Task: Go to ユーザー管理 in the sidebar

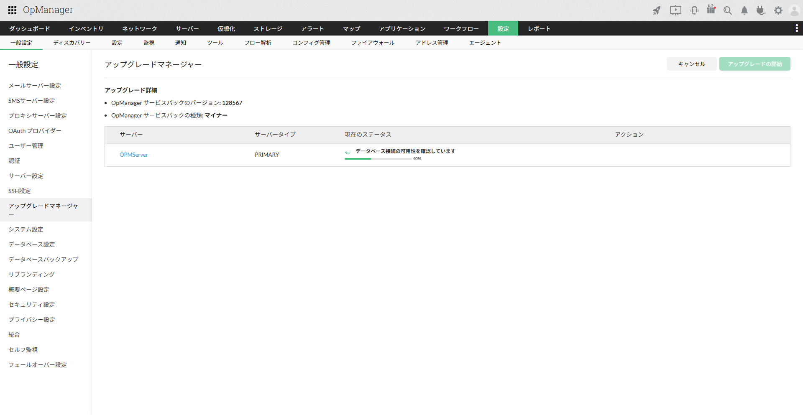Action: 46,146
